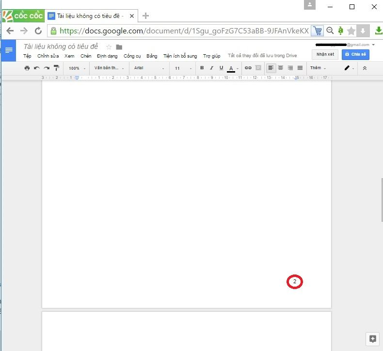Image resolution: width=383 pixels, height=351 pixels.
Task: Insert a link with the link icon
Action: [248, 68]
